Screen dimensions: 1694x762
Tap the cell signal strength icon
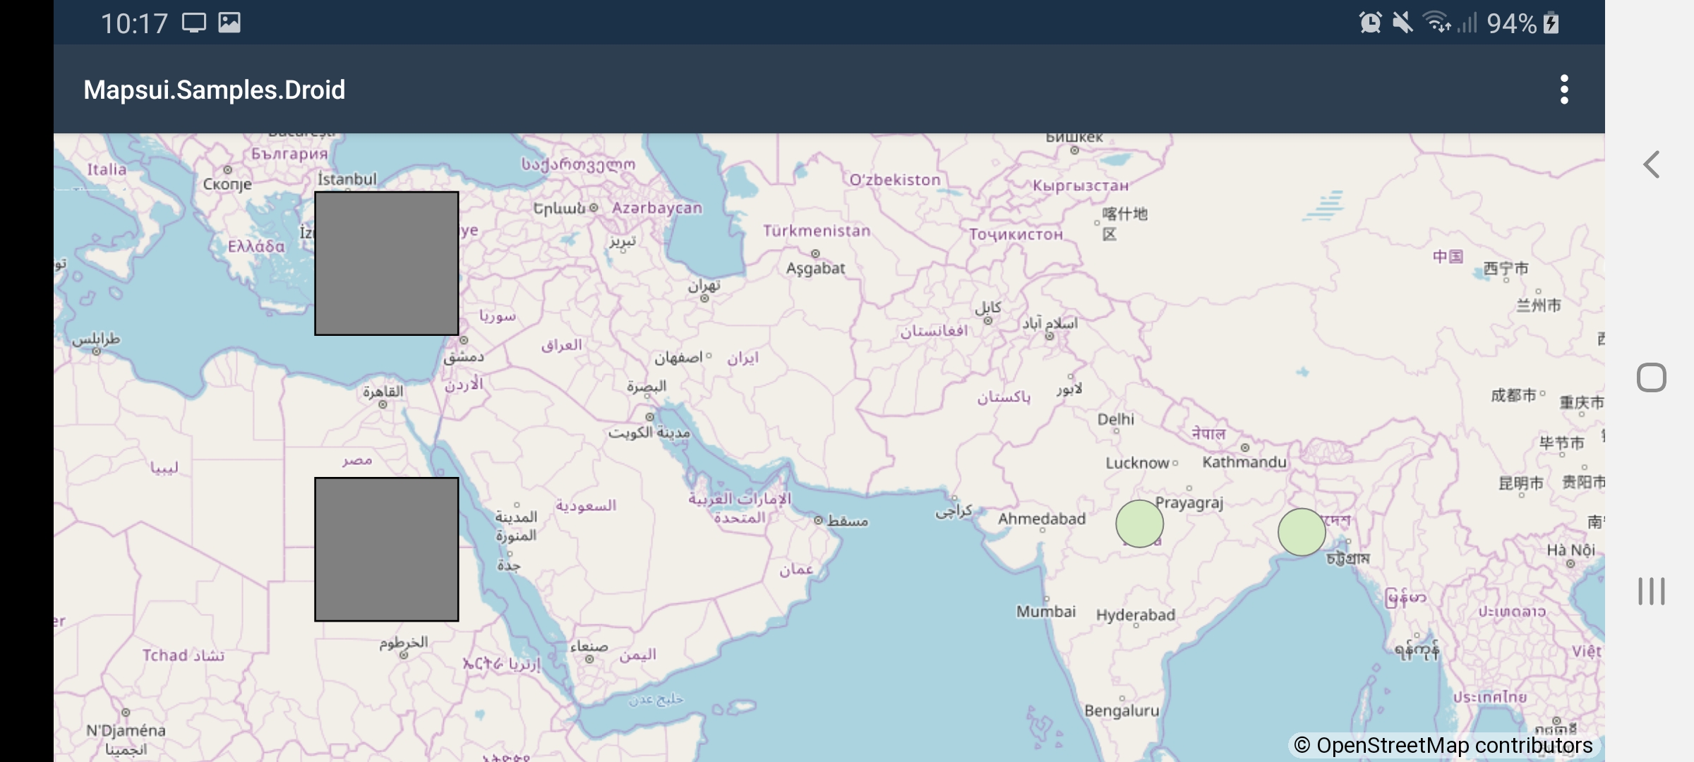click(x=1467, y=23)
